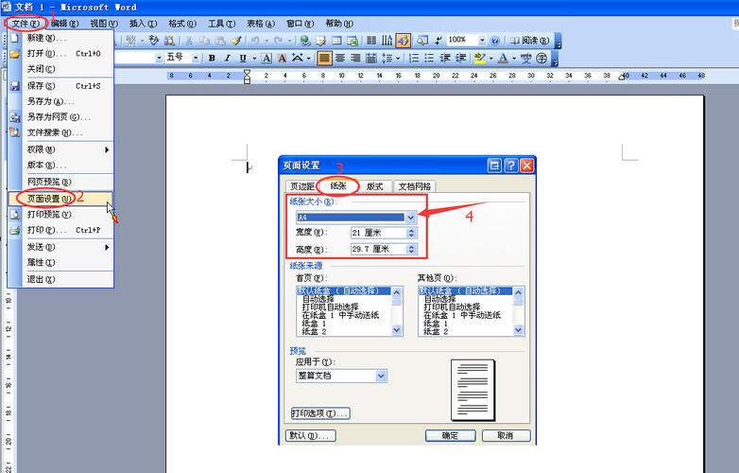Open the 五号 font size dropdown

click(196, 58)
